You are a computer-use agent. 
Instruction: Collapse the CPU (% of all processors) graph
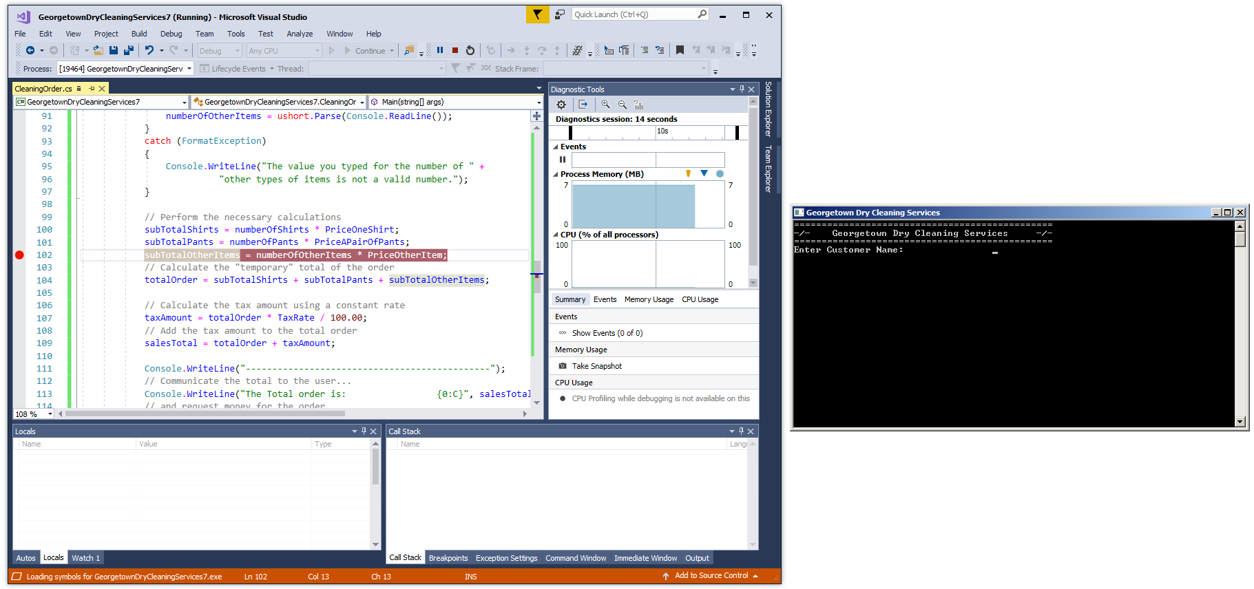[x=556, y=235]
